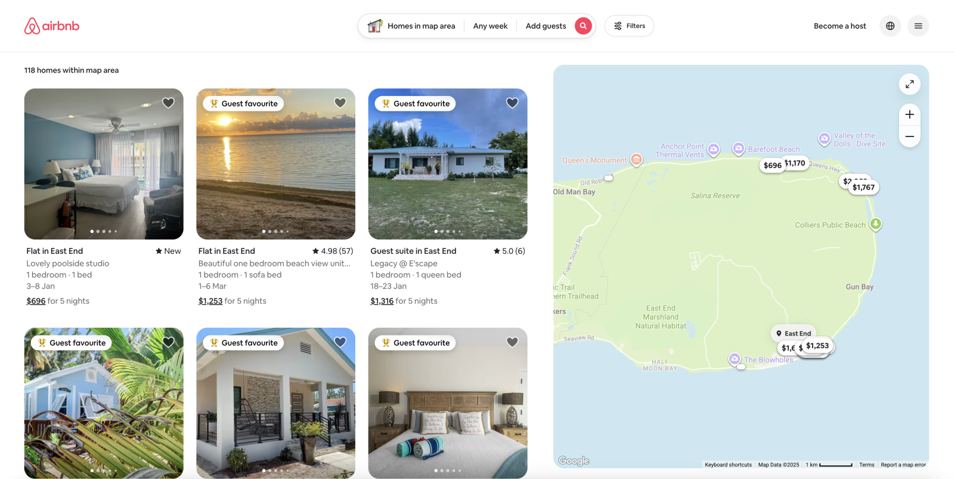Zoom out on the map

(x=909, y=136)
